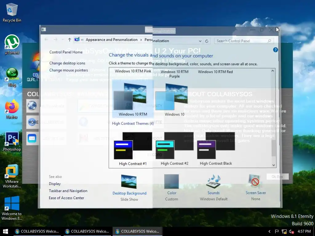Launch the µTorrent desktop shortcut

point(12,45)
